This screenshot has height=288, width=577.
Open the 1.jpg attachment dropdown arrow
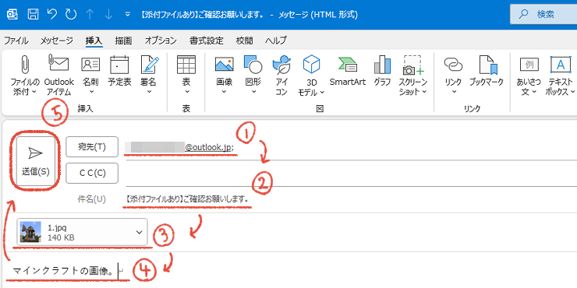(x=139, y=232)
